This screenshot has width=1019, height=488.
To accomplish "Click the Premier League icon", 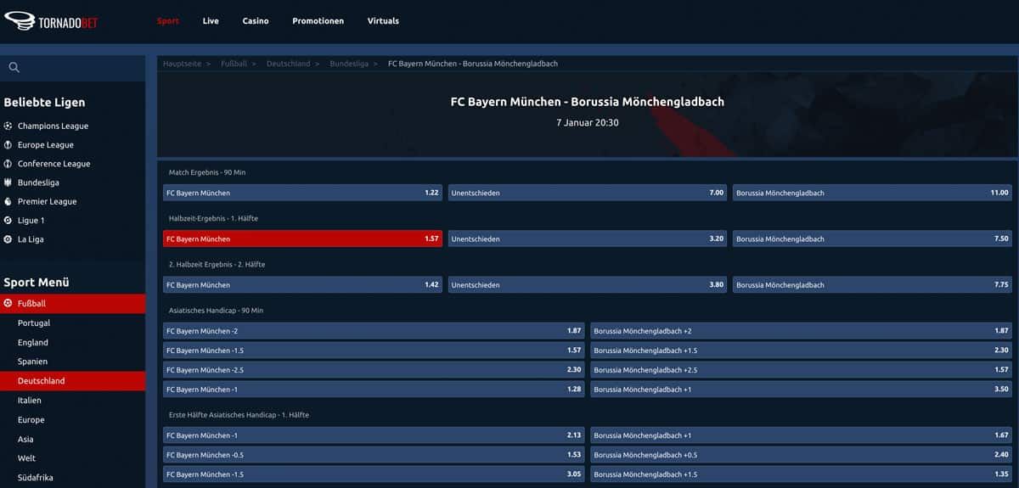I will pos(8,202).
